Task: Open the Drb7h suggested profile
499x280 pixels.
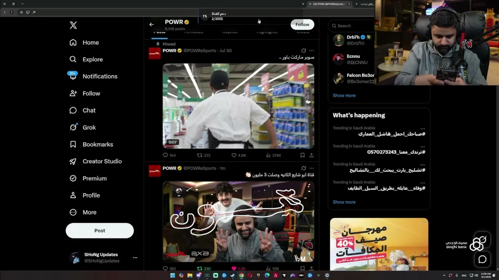Action: pyautogui.click(x=354, y=40)
